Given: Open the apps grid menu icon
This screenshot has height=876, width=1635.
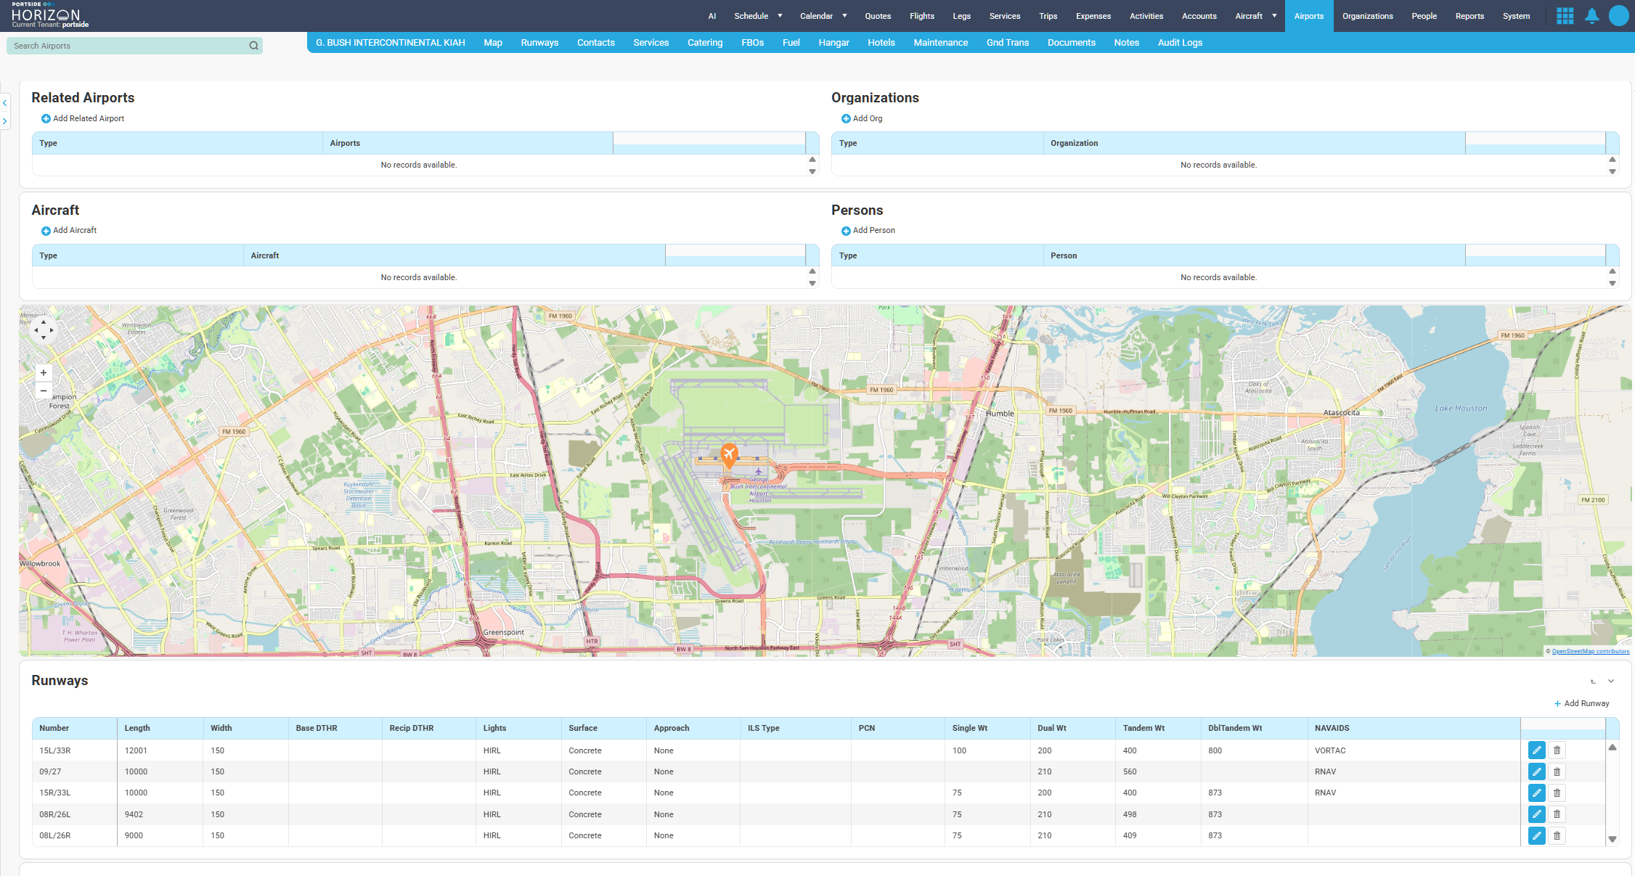Looking at the screenshot, I should [1565, 16].
